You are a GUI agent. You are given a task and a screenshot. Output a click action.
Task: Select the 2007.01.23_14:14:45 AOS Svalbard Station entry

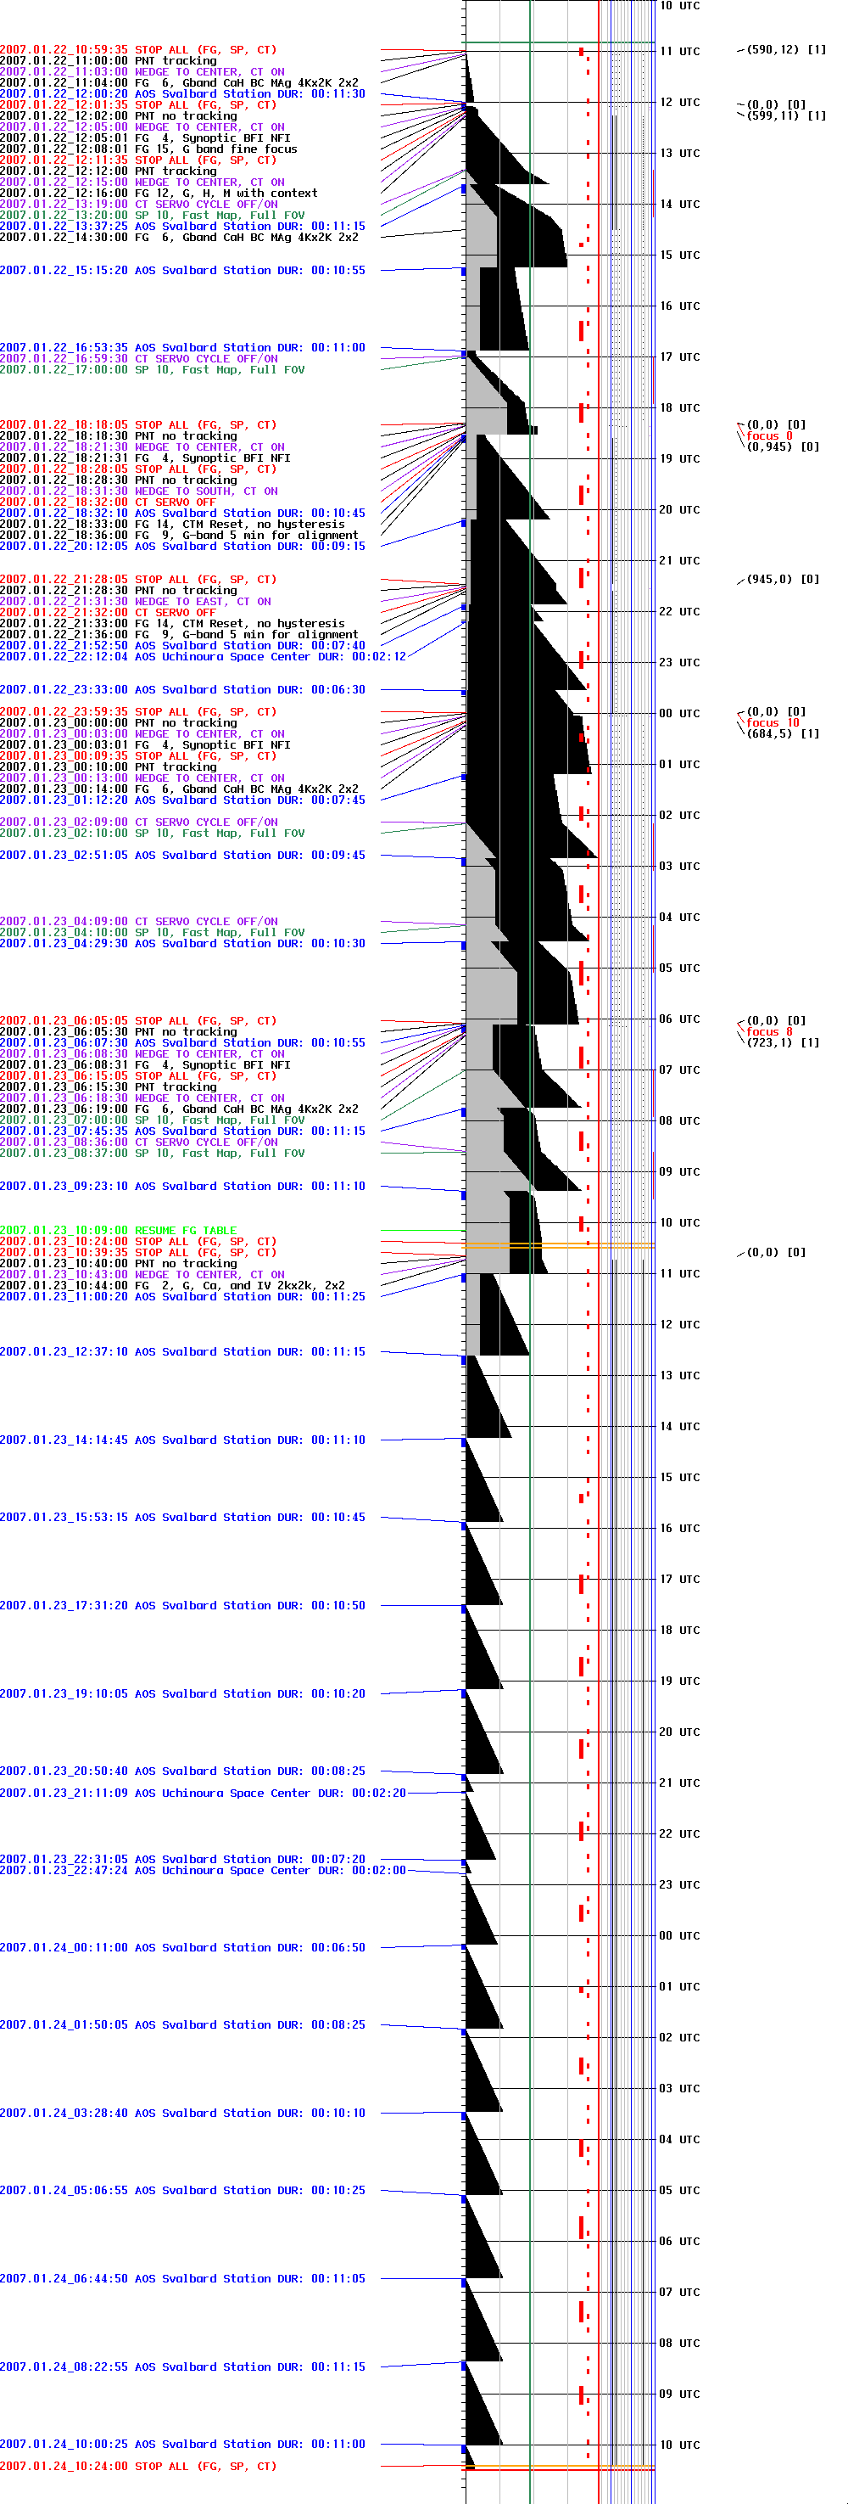(x=182, y=1440)
